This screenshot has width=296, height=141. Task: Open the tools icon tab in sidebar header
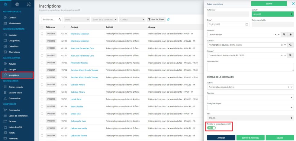[29, 4]
